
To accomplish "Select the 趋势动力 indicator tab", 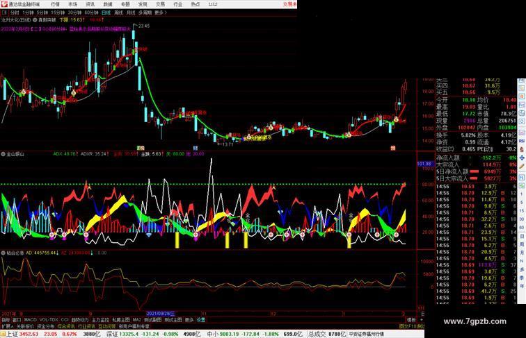I will [x=80, y=319].
